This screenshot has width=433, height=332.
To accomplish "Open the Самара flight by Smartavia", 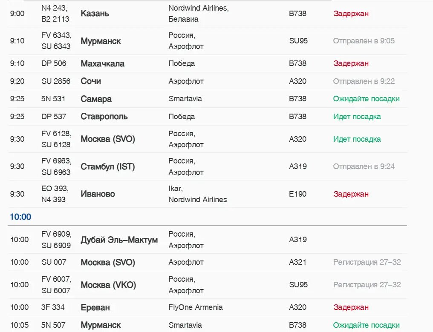I will click(96, 99).
